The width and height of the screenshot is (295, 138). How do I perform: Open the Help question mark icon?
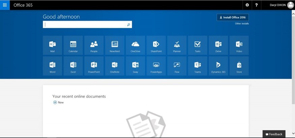256,5
